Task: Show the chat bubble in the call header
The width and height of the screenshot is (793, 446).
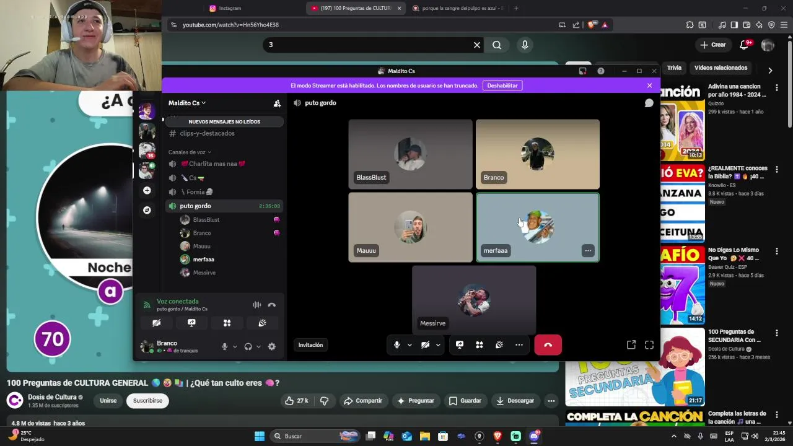Action: [649, 103]
